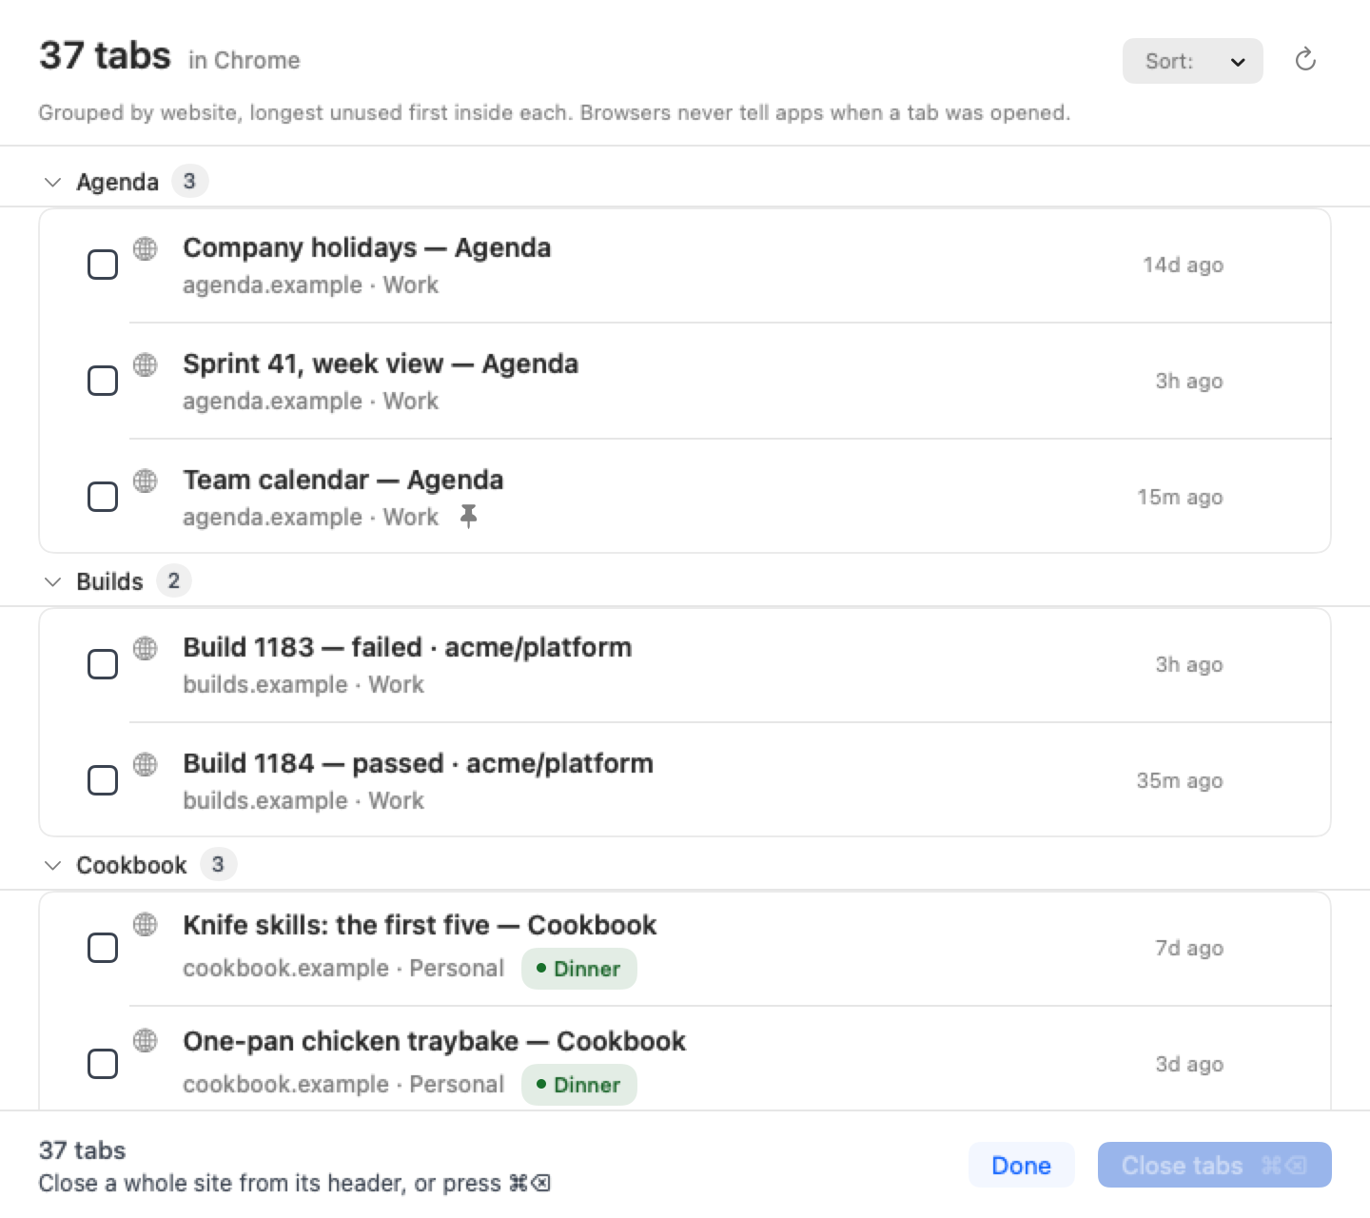Check the Sprint 41 week view checkbox
Viewport: 1370px width, 1218px height.
click(103, 381)
